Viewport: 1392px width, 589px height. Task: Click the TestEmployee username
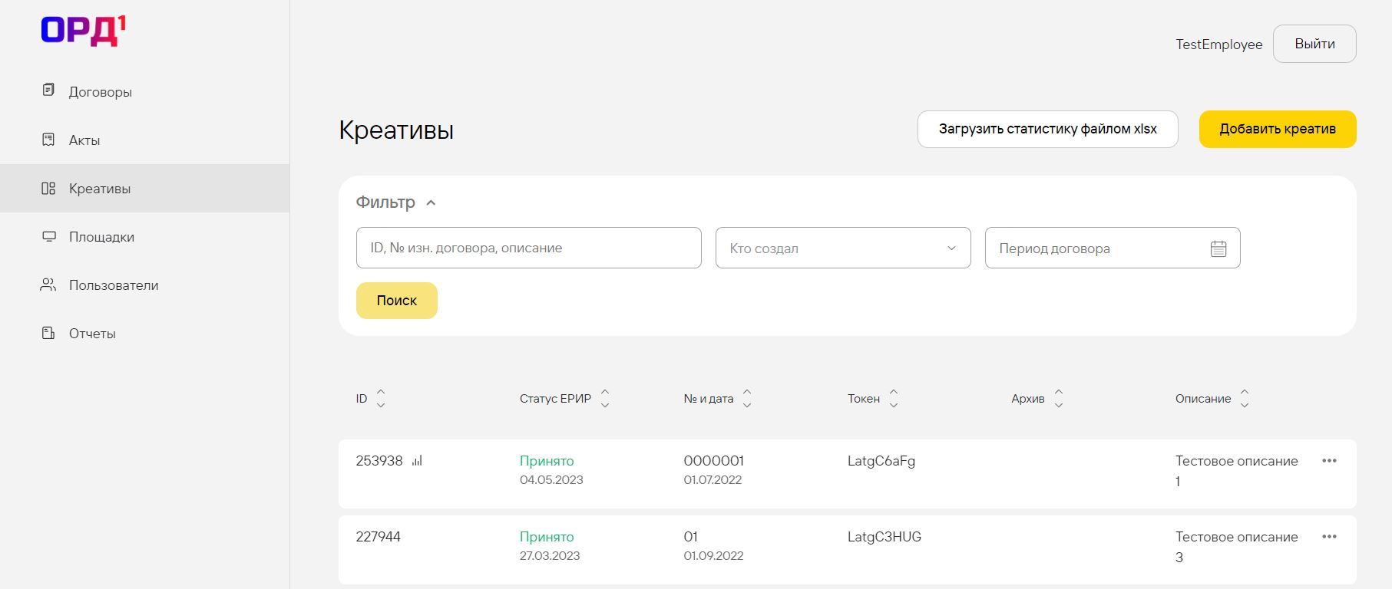1218,44
